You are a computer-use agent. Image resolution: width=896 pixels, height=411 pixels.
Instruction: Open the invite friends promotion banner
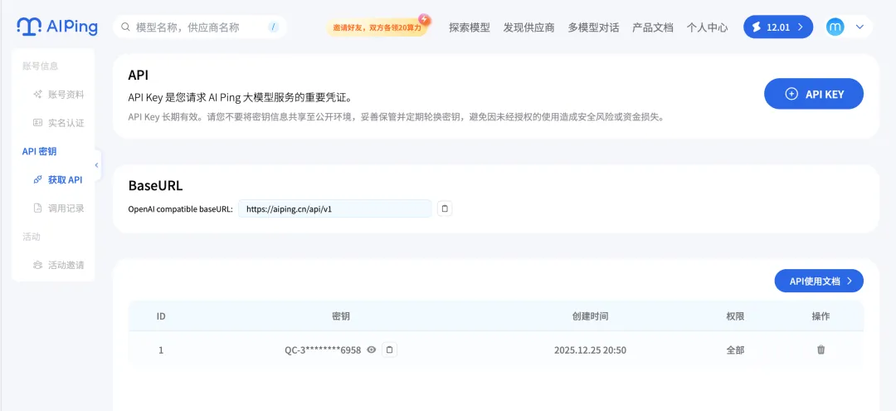[x=377, y=27]
